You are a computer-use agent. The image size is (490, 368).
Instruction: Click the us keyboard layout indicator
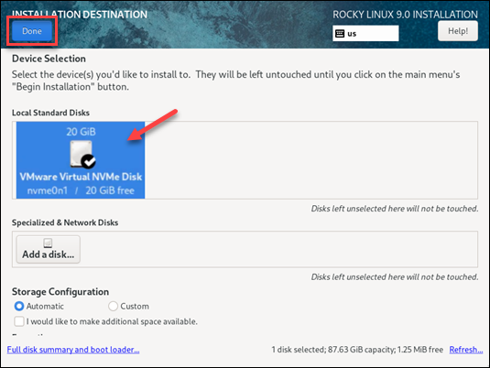(365, 34)
